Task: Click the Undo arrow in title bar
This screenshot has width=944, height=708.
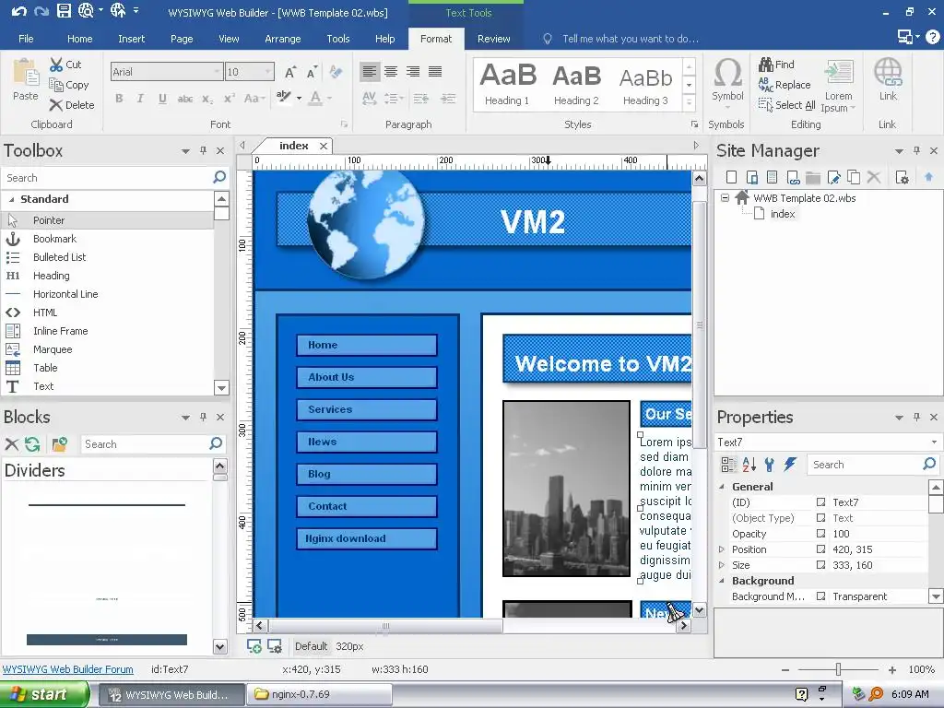Action: [18, 11]
